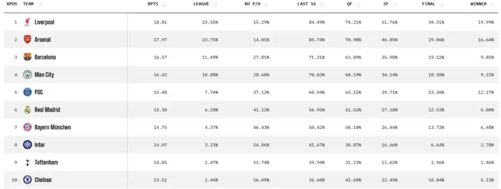
Task: Click the Bayern München club crest
Action: coord(27,127)
